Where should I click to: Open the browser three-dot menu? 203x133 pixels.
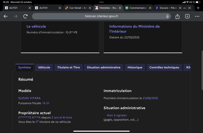pos(197,16)
